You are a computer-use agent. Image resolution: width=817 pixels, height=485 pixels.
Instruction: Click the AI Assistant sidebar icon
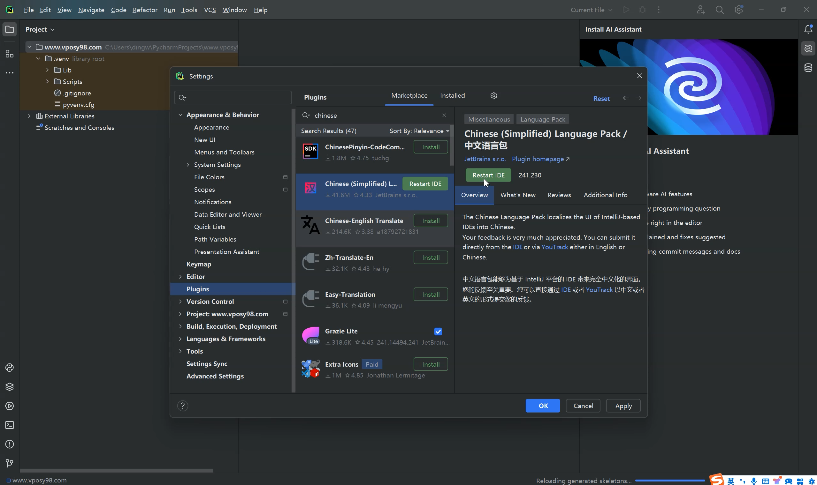pyautogui.click(x=808, y=48)
